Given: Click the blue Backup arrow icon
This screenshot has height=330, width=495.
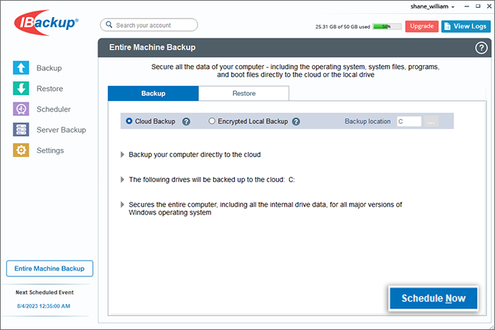Looking at the screenshot, I should point(21,68).
